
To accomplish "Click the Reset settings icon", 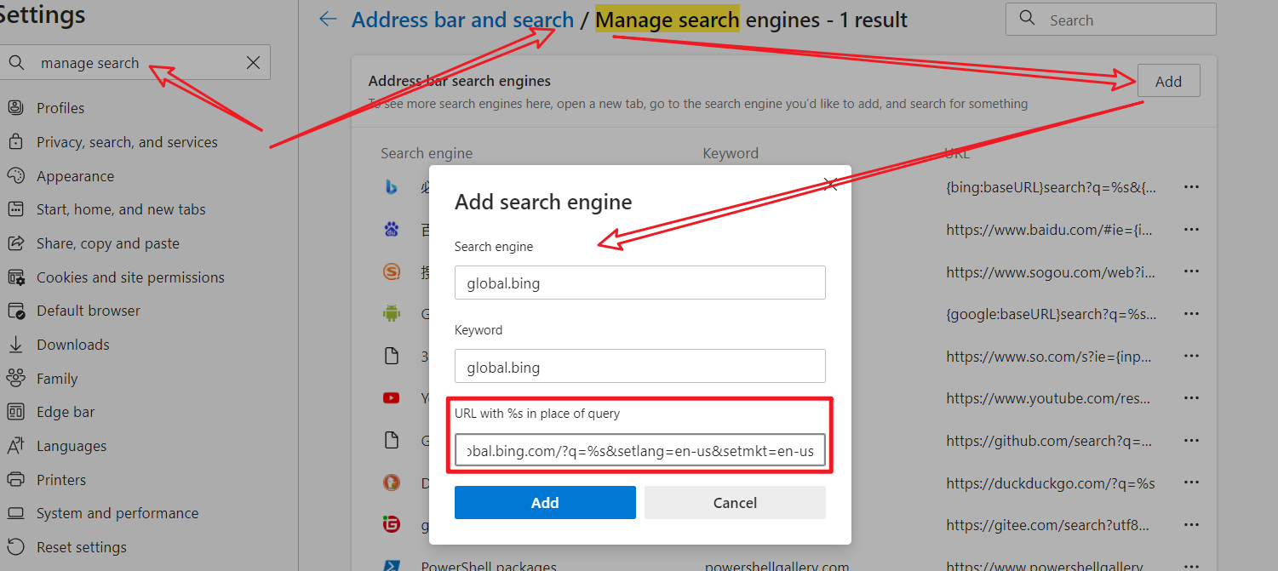I will point(15,547).
